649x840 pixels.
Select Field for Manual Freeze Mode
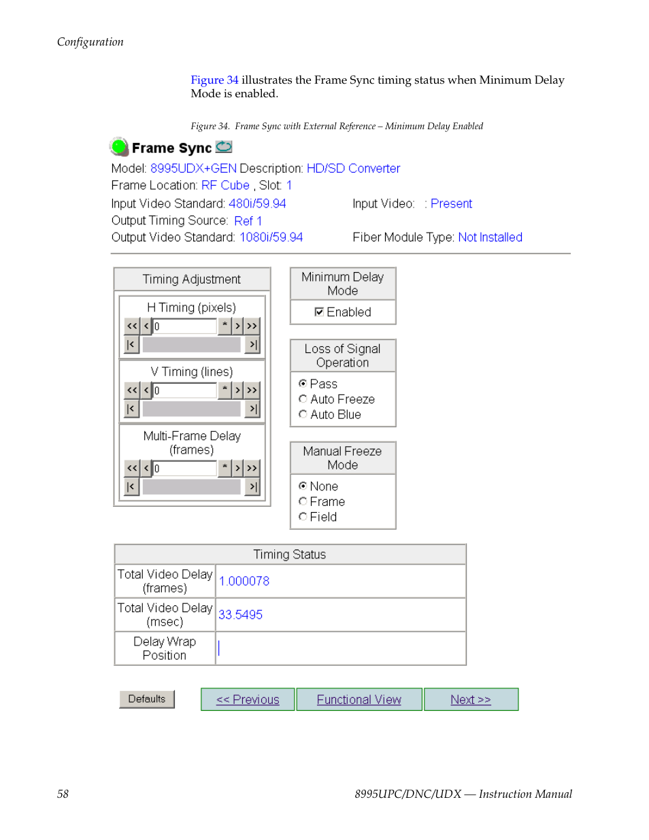click(x=303, y=517)
